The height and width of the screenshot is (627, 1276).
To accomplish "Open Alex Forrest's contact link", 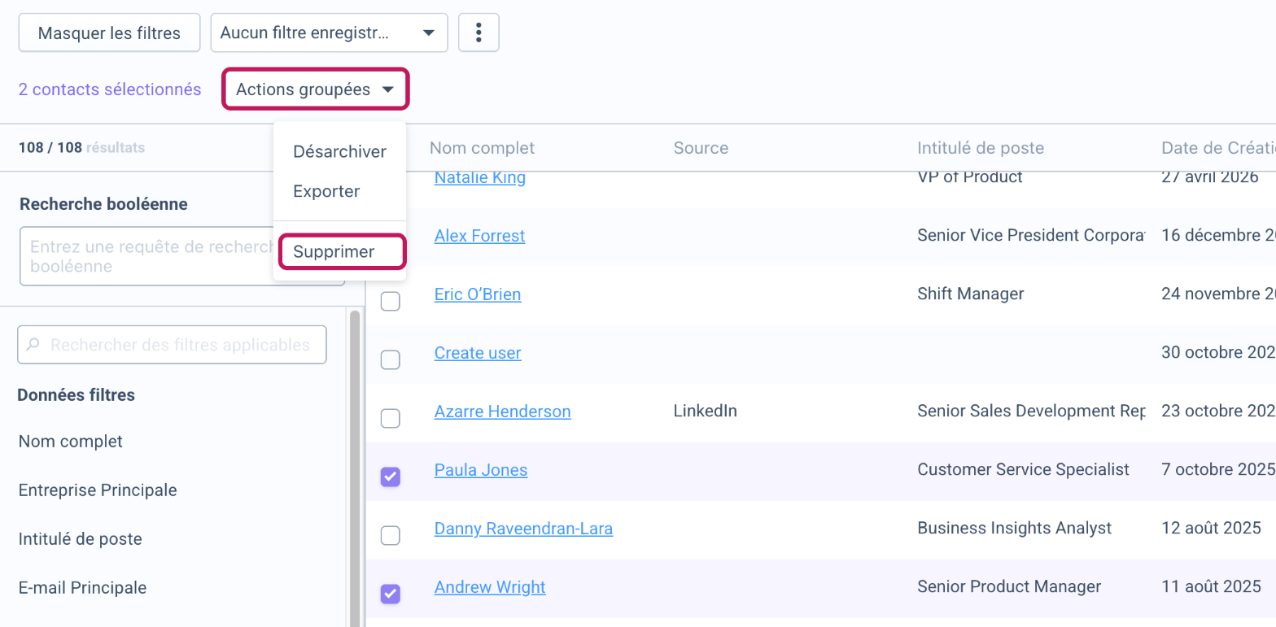I will pyautogui.click(x=480, y=236).
